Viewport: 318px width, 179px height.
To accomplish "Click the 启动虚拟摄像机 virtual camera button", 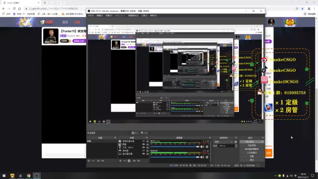I will click(252, 149).
